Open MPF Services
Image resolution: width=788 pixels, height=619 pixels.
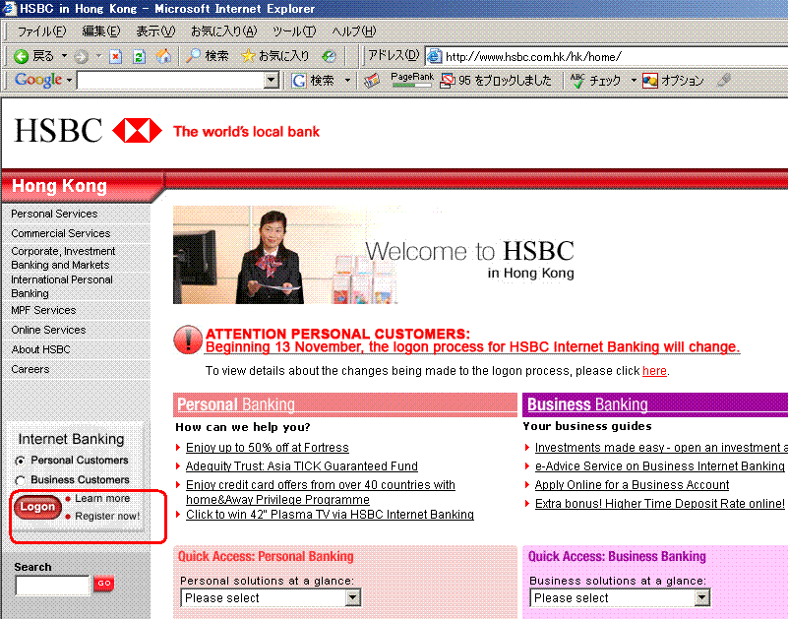click(43, 310)
